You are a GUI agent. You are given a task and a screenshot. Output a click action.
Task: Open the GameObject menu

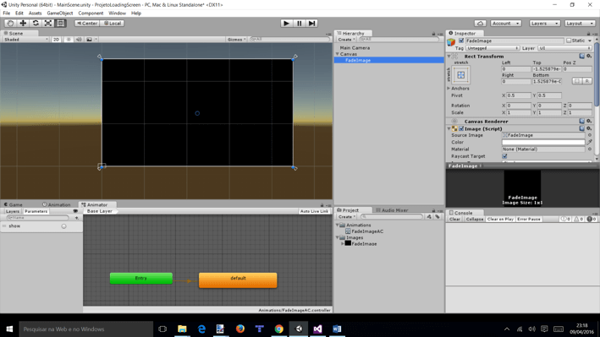60,13
